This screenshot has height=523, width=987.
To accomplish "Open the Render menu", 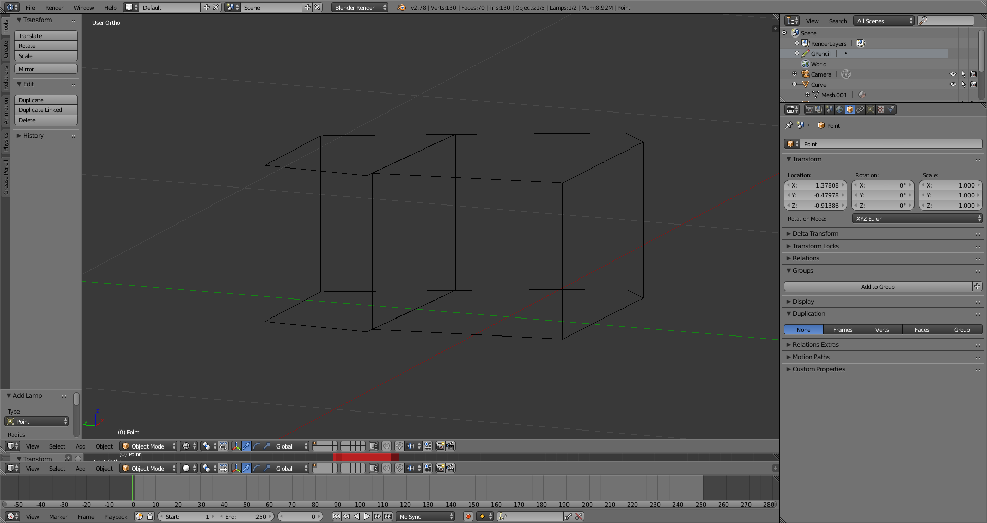I will coord(54,7).
